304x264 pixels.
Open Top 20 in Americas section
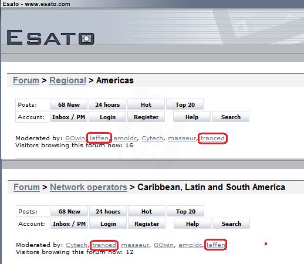click(x=185, y=104)
